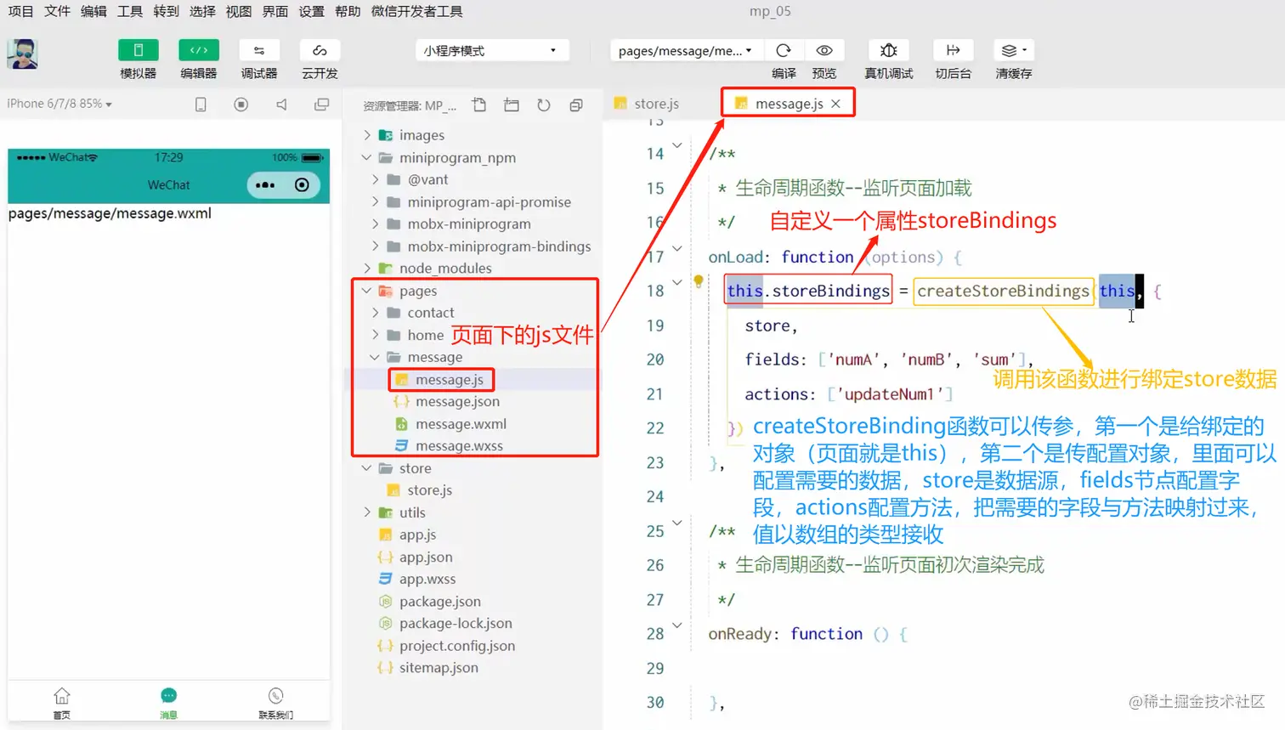This screenshot has height=730, width=1285.
Task: Open the 微信开发者工具 menu
Action: pos(417,11)
